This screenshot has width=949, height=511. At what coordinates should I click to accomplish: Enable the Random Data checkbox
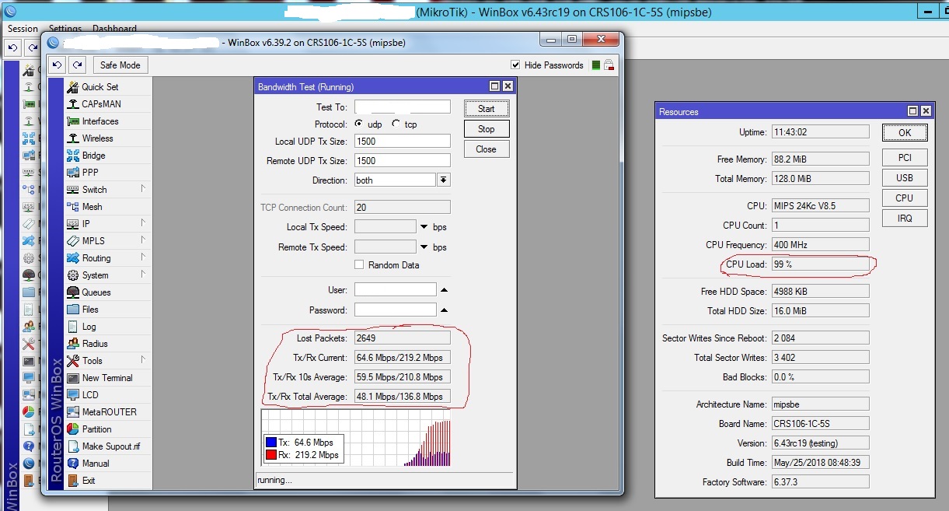[359, 265]
